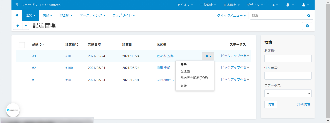Open the 基本設定 menu

click(x=232, y=5)
